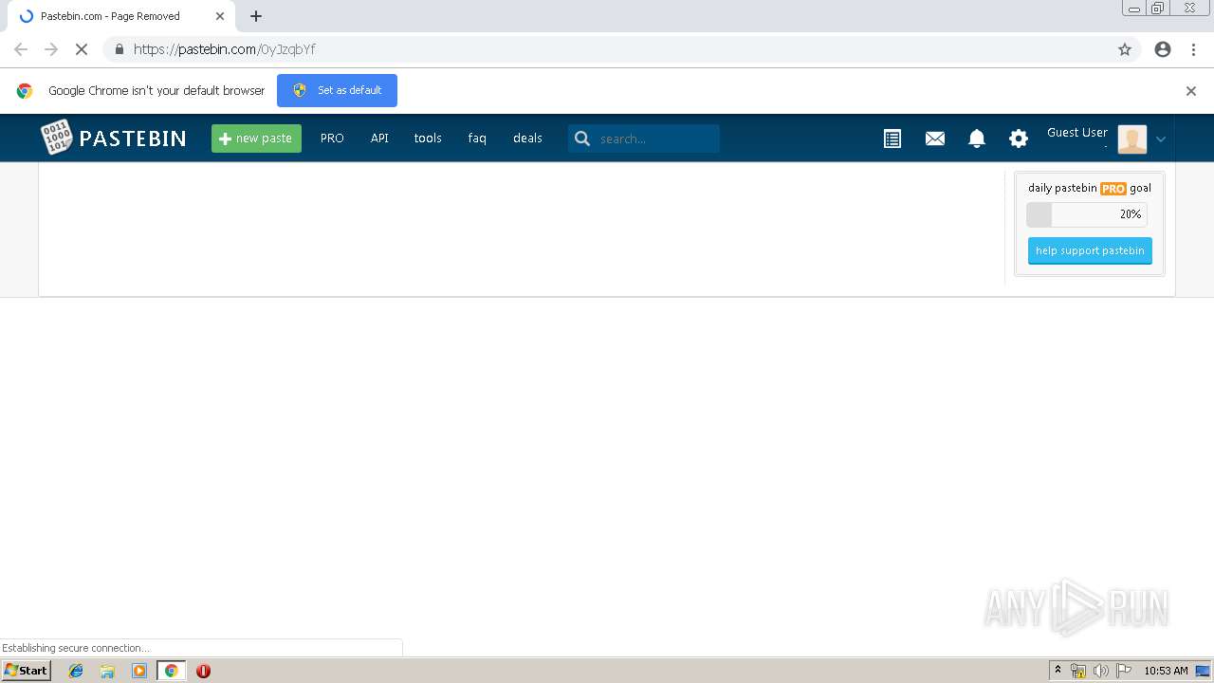Show hidden system tray icons
The width and height of the screenshot is (1214, 683).
tap(1058, 671)
